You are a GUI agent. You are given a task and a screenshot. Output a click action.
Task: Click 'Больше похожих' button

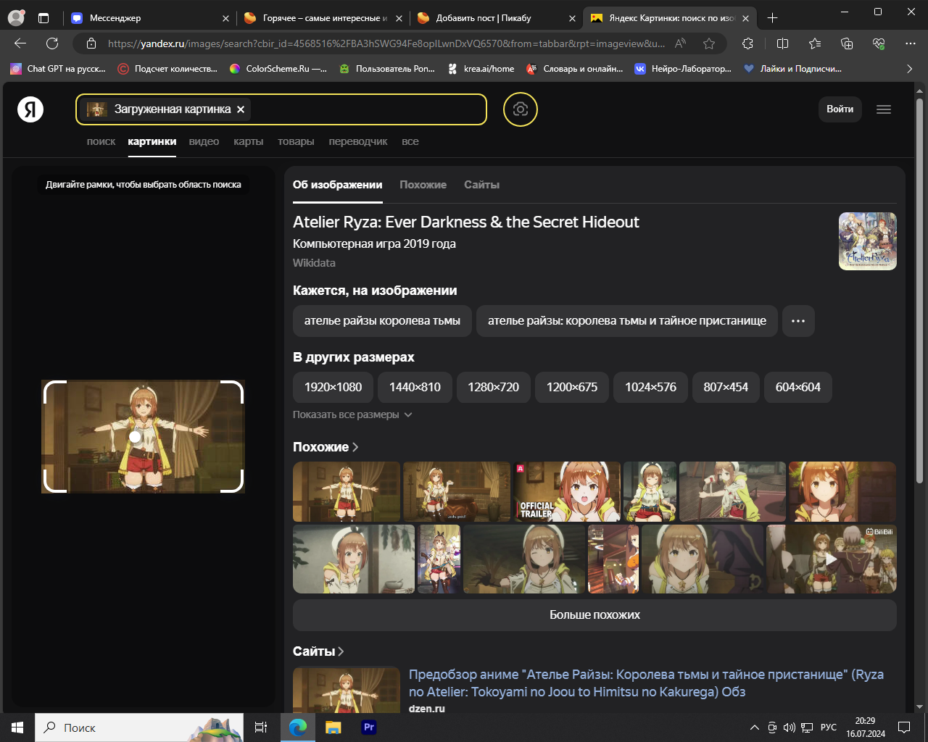pyautogui.click(x=594, y=614)
